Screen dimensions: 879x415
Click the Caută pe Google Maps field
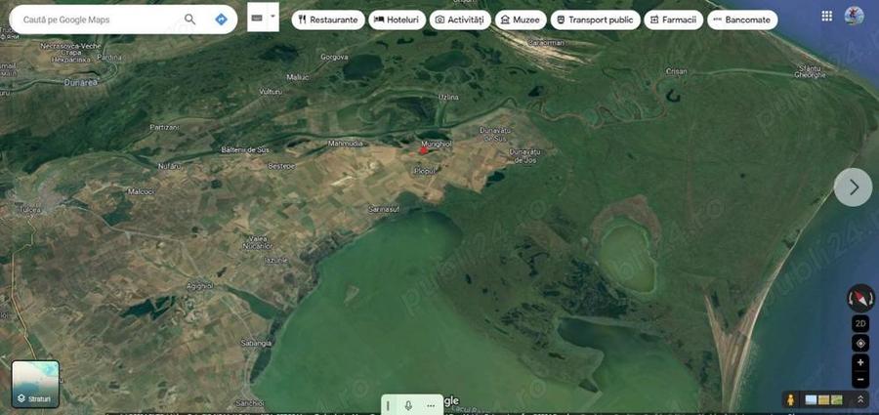pyautogui.click(x=98, y=20)
